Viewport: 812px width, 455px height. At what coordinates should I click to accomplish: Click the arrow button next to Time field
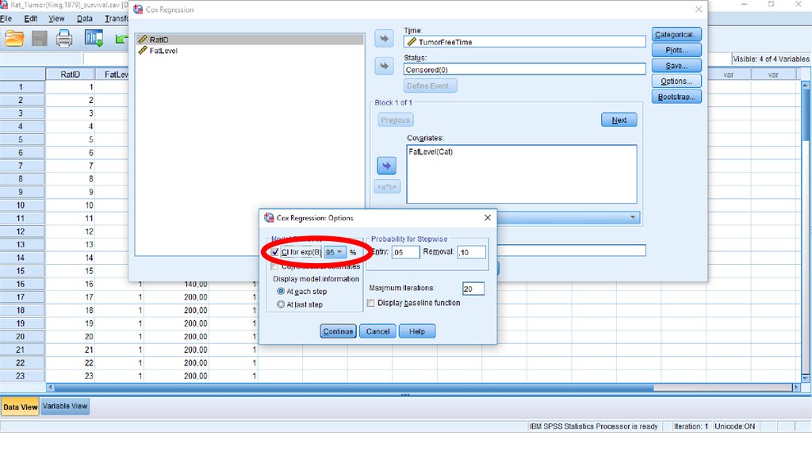tap(385, 39)
